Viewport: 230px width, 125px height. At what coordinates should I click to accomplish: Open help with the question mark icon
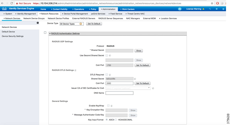tap(216, 9)
